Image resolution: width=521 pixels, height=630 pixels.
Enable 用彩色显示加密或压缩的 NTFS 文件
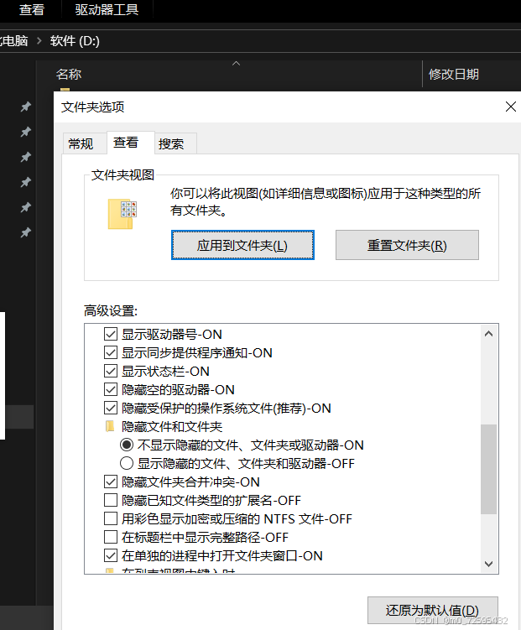(111, 518)
